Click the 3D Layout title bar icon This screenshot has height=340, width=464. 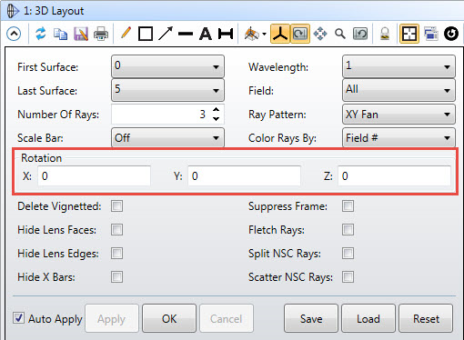click(x=13, y=11)
